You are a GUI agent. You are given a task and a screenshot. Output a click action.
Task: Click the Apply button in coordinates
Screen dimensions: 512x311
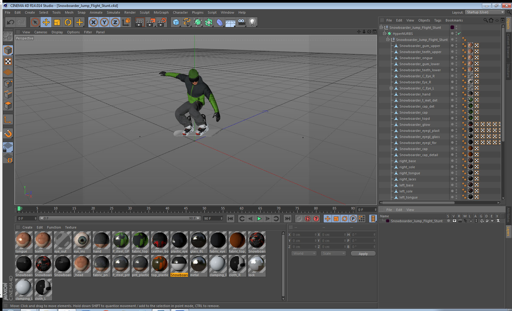(363, 254)
